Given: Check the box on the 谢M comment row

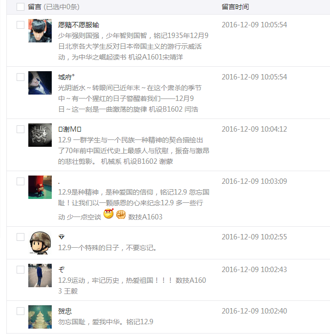Looking at the screenshot, I should tap(21, 129).
